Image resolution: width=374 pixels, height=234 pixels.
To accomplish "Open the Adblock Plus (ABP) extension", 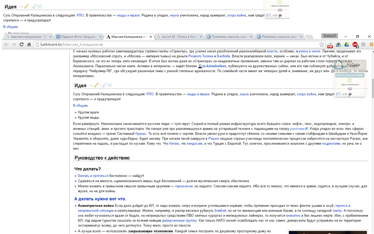I will [x=355, y=44].
